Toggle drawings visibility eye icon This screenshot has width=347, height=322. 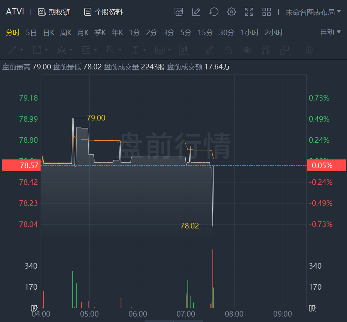247,50
